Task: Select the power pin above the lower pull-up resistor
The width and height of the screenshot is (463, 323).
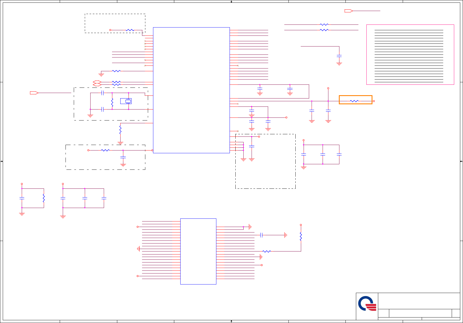Action: 301,225
